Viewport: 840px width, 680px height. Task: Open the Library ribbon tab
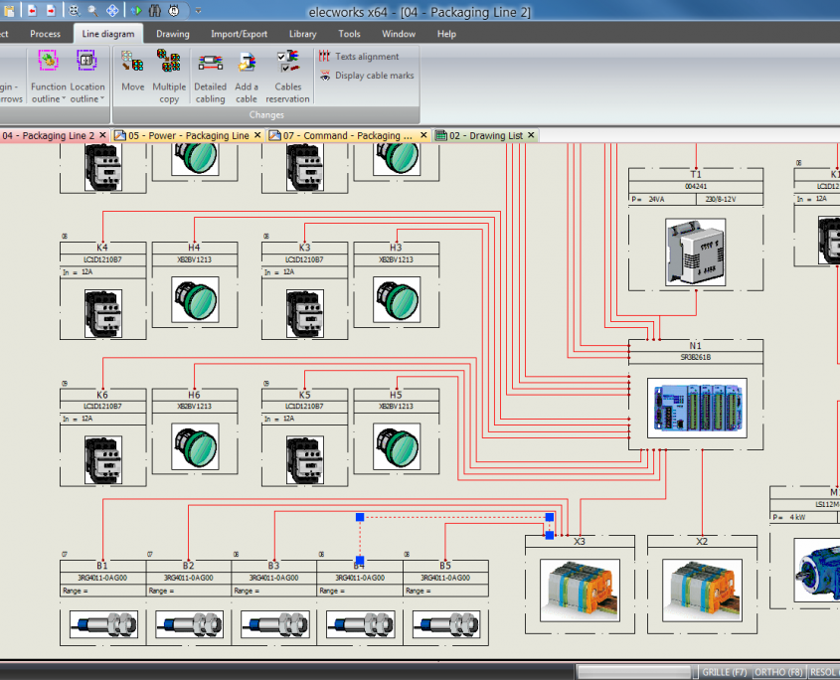[302, 34]
